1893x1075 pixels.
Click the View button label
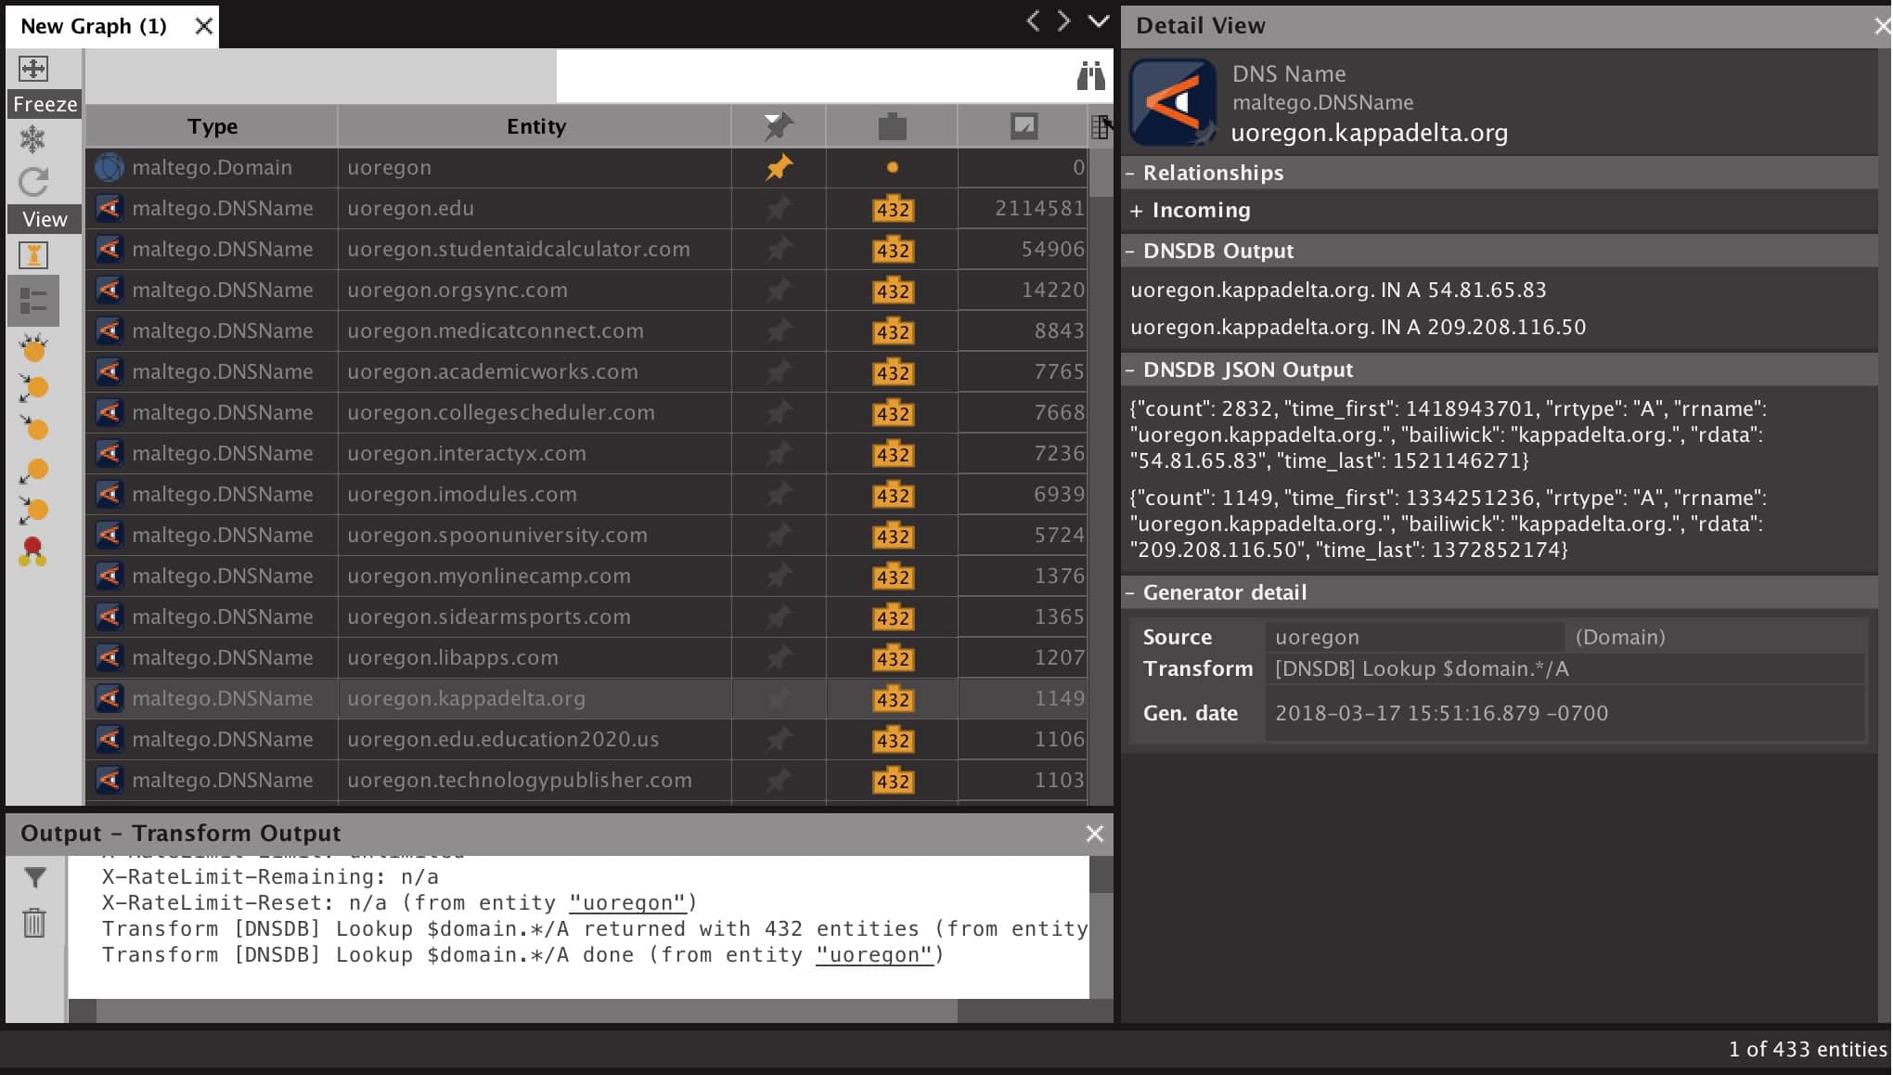click(45, 219)
